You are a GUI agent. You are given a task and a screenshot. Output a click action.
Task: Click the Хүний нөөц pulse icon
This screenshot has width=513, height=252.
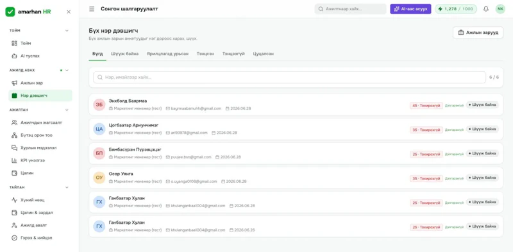tap(14, 200)
